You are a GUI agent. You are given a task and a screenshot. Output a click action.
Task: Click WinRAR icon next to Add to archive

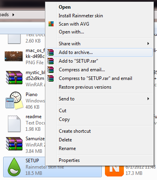pyautogui.click(x=50, y=52)
